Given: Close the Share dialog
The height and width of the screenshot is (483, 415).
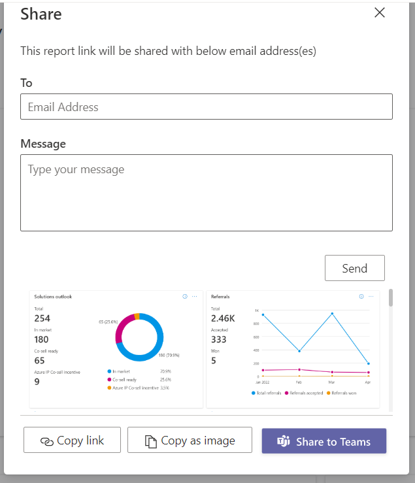Looking at the screenshot, I should click(380, 12).
